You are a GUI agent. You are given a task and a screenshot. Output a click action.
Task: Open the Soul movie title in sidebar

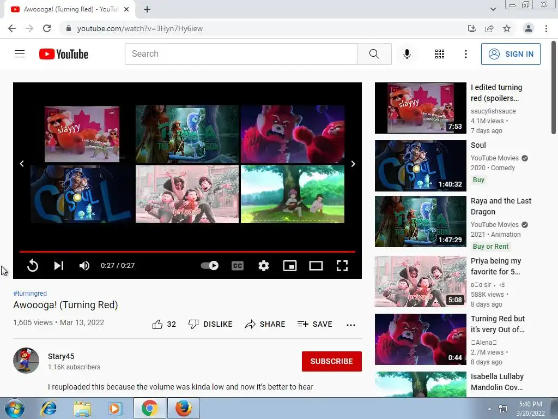click(x=478, y=145)
